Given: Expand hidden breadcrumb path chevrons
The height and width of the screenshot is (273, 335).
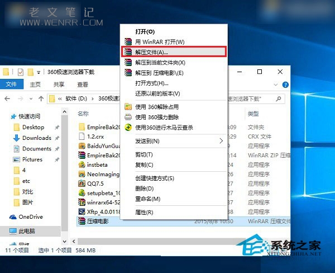Looking at the screenshot, I should pos(60,98).
